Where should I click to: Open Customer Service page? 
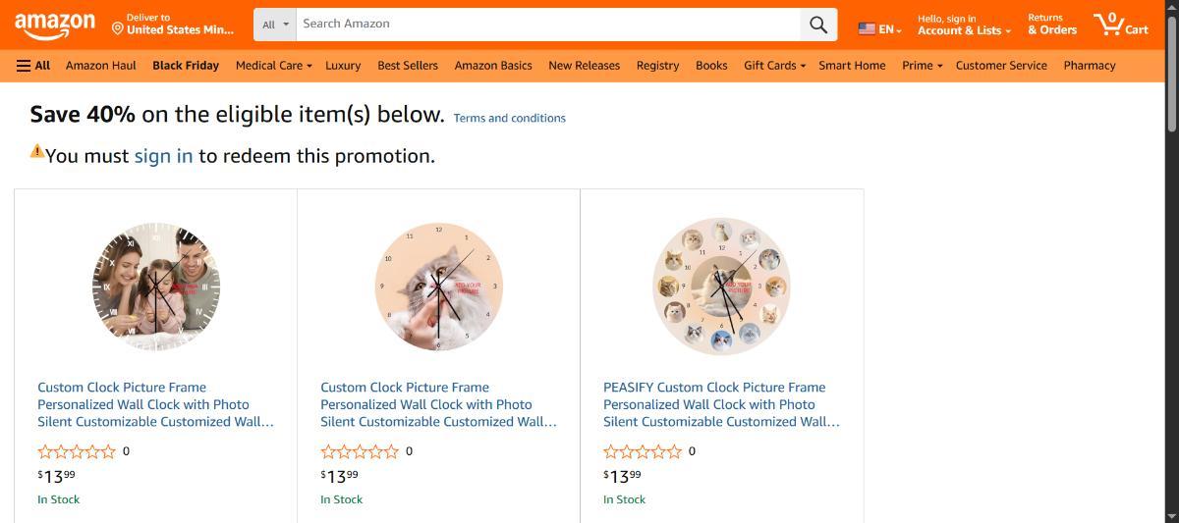[1001, 66]
